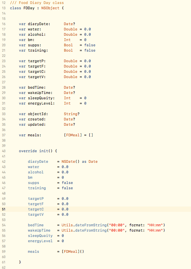Click NSDate() in diaryDate assignment

tap(71, 161)
